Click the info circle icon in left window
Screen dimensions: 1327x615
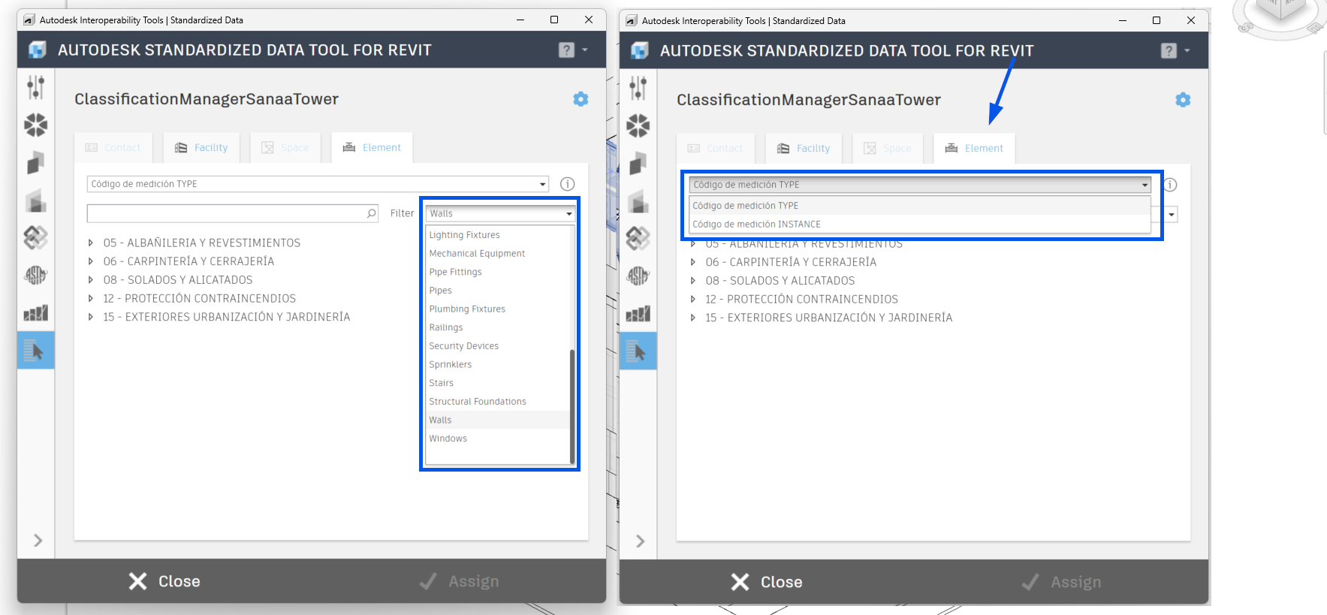568,184
